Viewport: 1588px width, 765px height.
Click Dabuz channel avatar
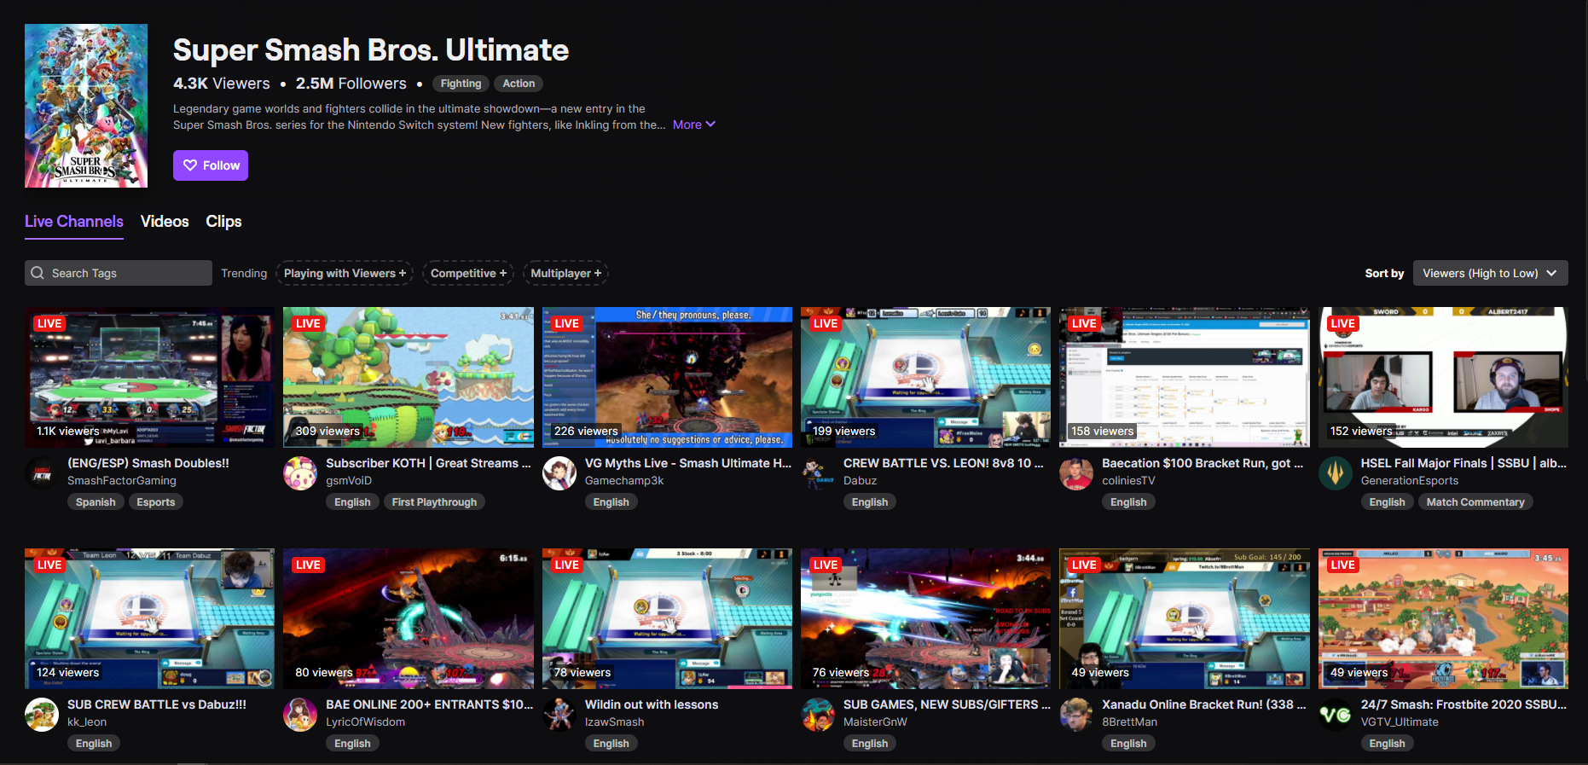click(x=818, y=473)
